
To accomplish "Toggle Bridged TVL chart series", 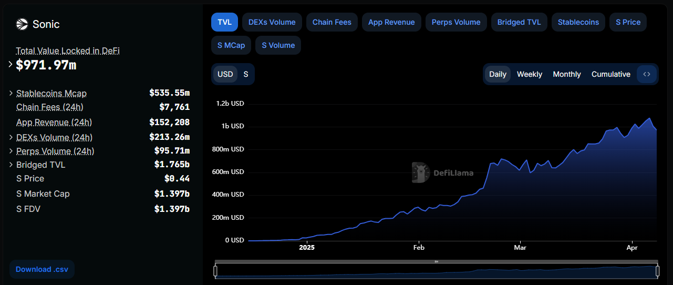I will (x=519, y=22).
